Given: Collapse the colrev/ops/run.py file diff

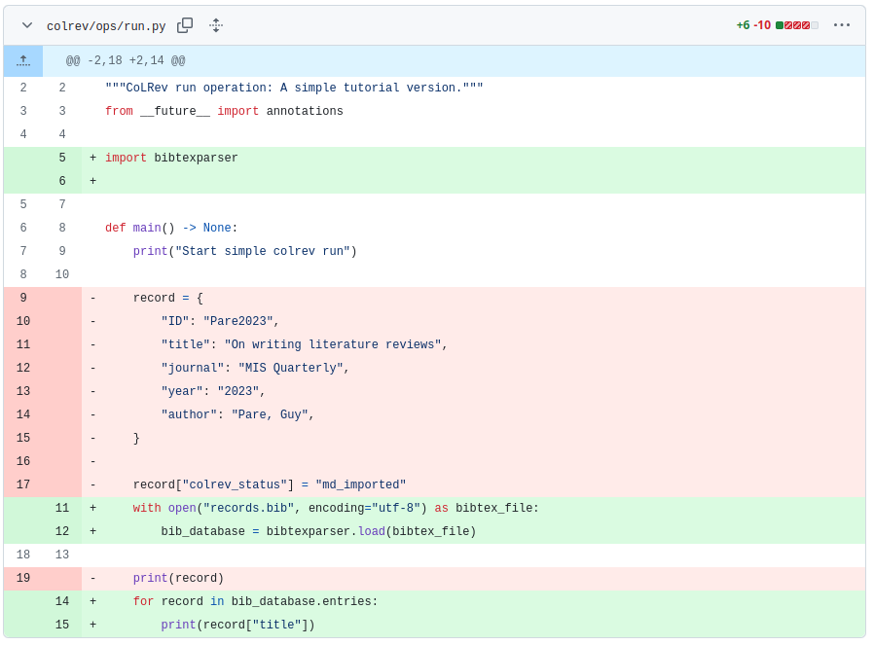Looking at the screenshot, I should (27, 25).
